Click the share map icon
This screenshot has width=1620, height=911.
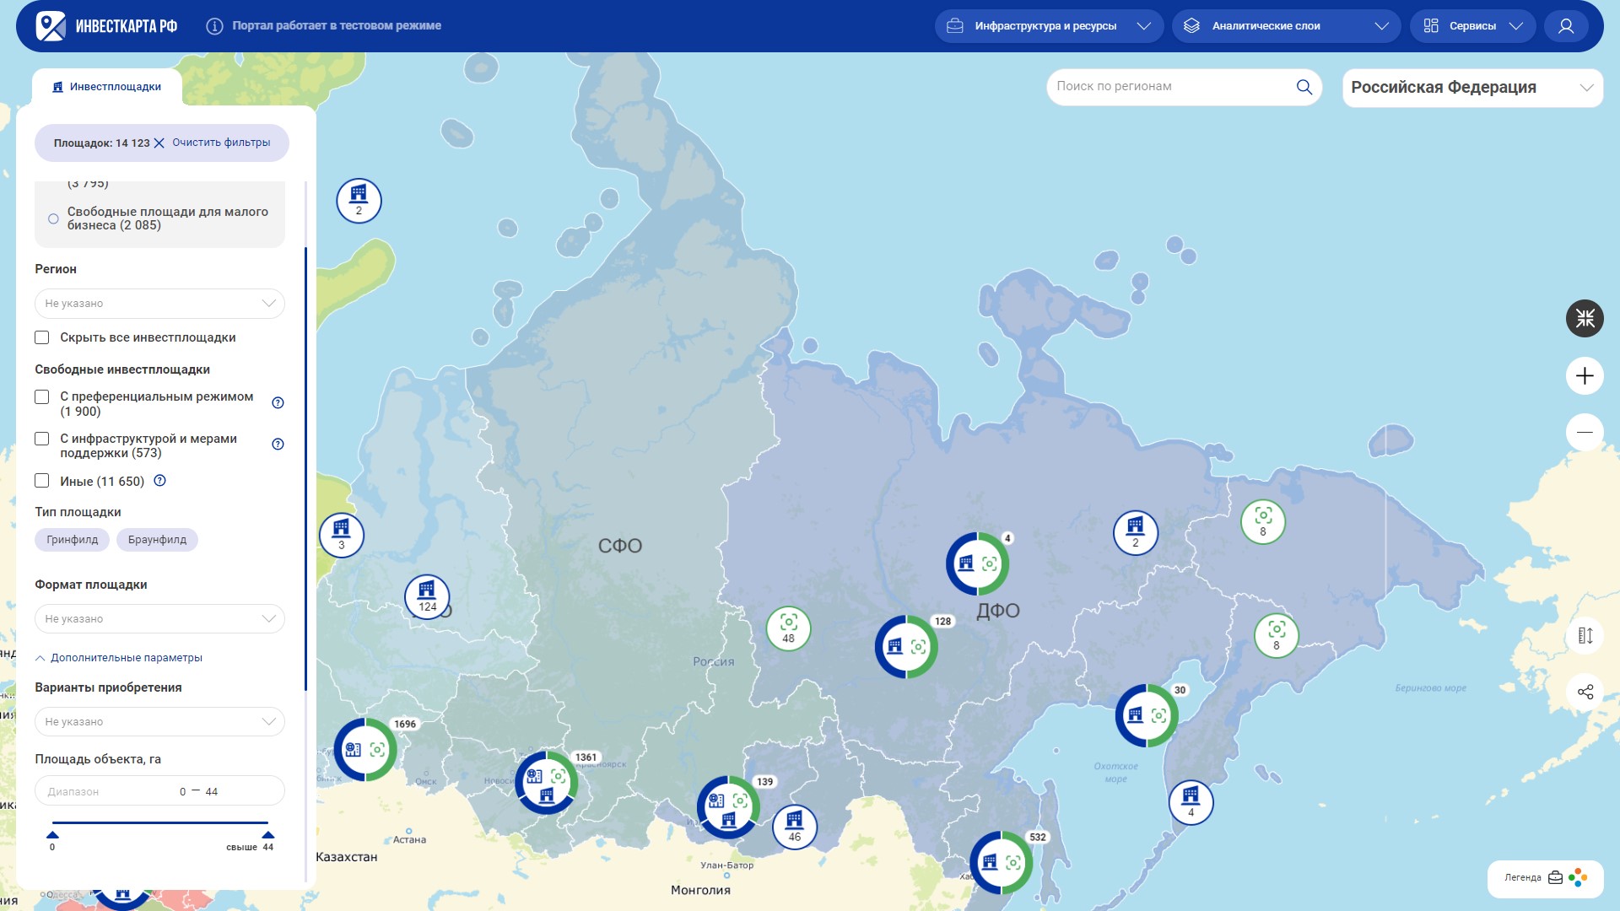pyautogui.click(x=1585, y=693)
